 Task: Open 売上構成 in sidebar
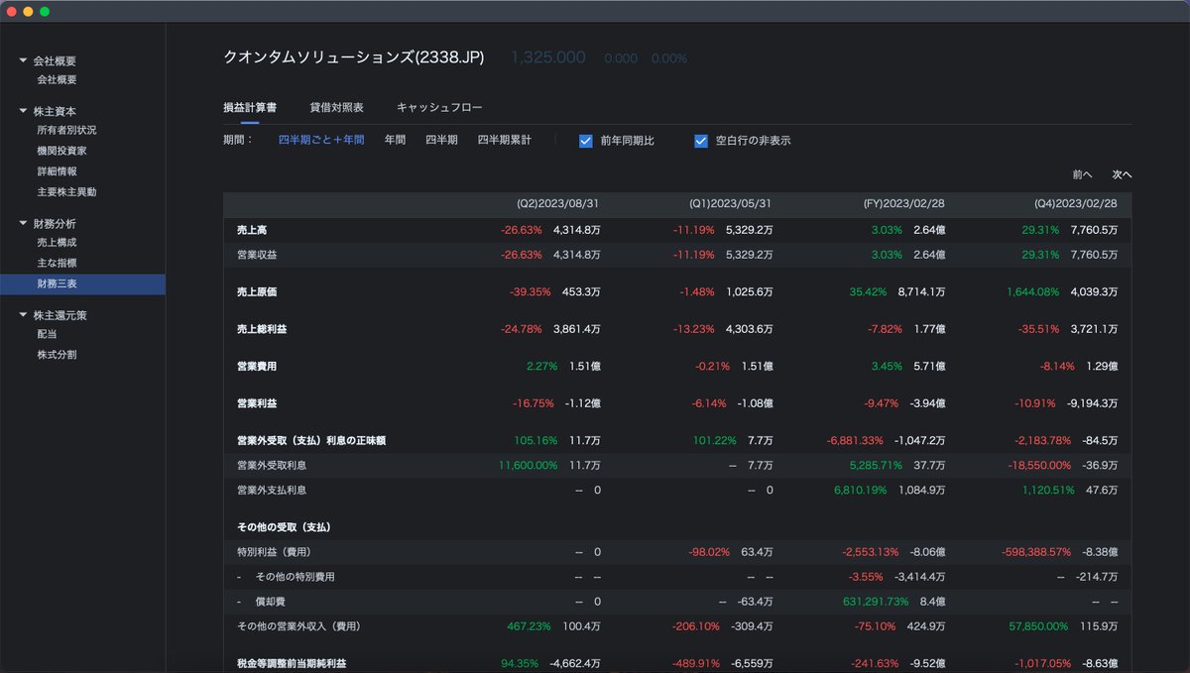click(x=57, y=243)
